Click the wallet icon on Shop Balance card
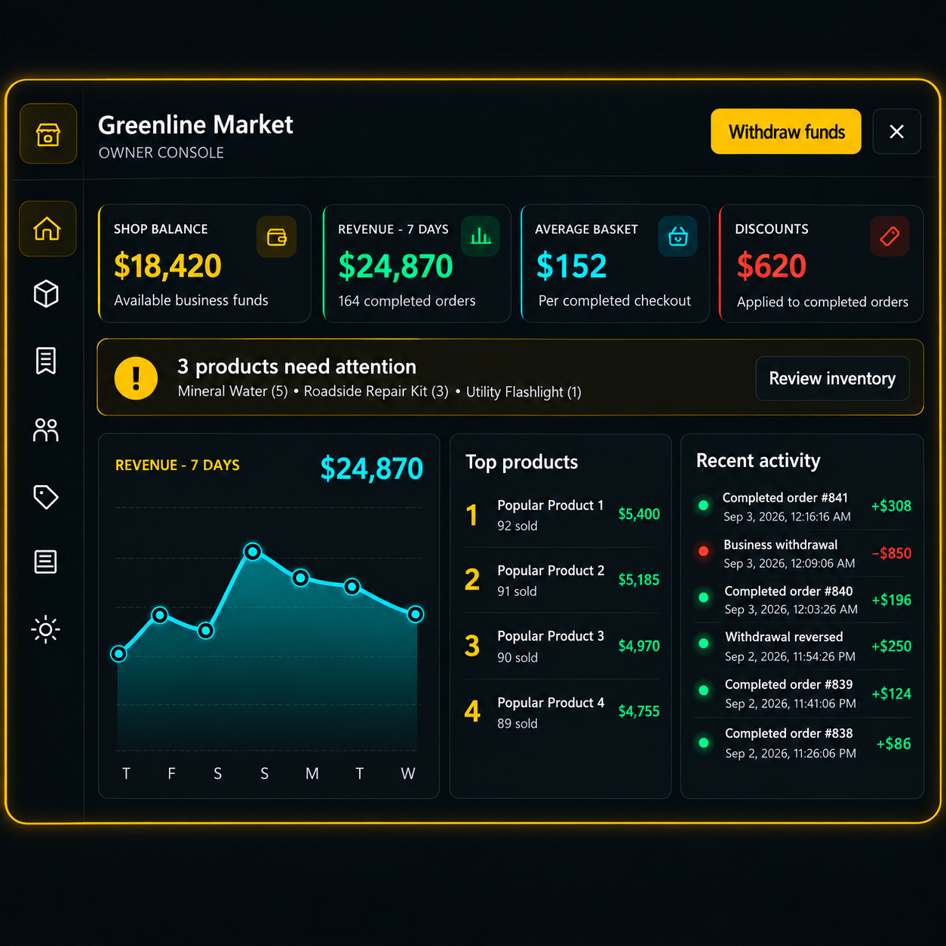The height and width of the screenshot is (946, 946). [277, 238]
